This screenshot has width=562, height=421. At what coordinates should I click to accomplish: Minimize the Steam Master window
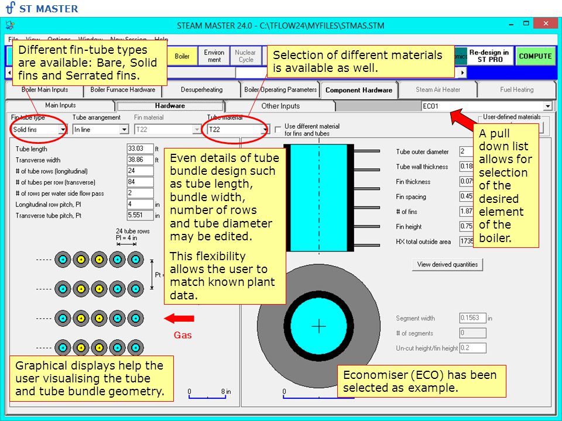(512, 25)
